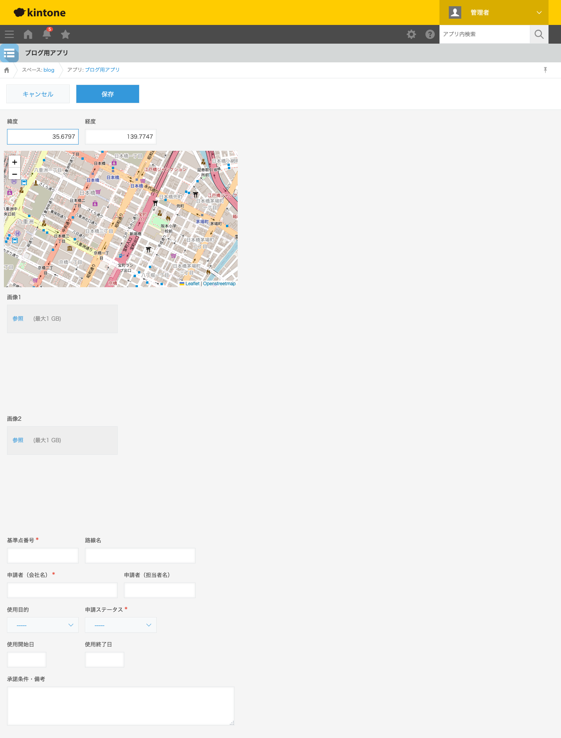
Task: Open the 申請ステータス dropdown
Action: click(x=121, y=625)
